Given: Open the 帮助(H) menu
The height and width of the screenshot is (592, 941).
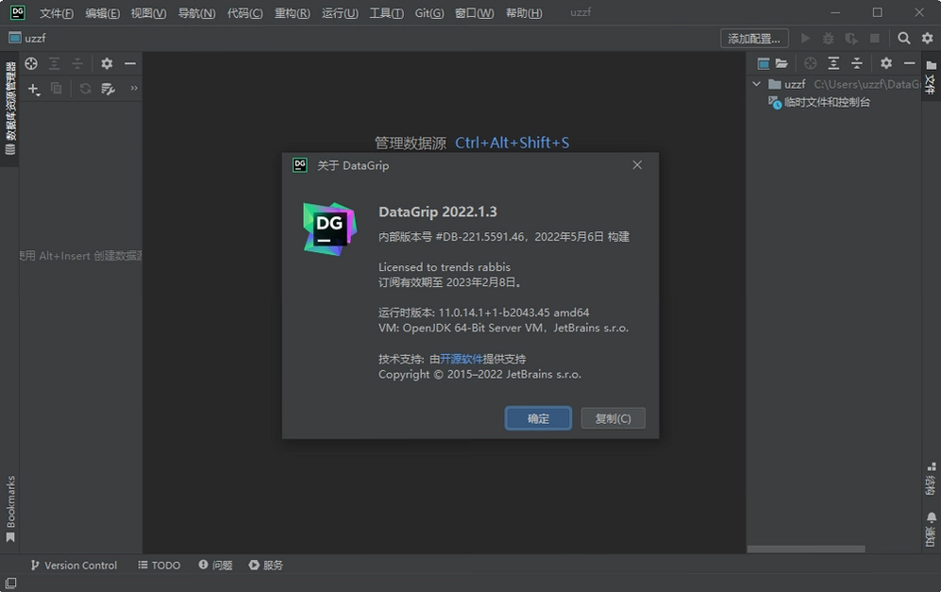Looking at the screenshot, I should pyautogui.click(x=524, y=12).
